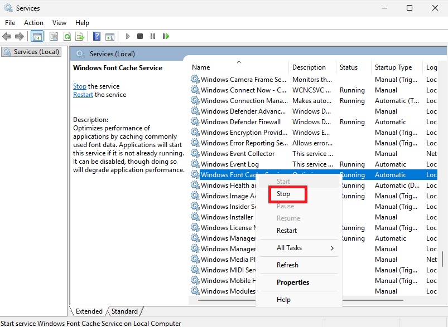Open the Action menu
This screenshot has height=327, width=448.
[x=33, y=22]
